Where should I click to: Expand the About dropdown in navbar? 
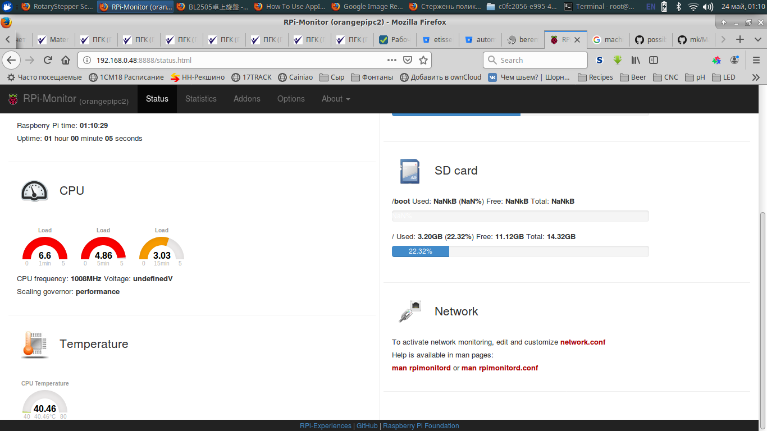pyautogui.click(x=336, y=99)
